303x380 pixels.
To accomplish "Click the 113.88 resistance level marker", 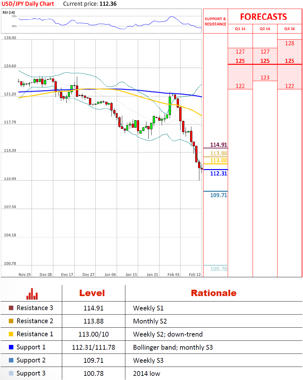I will pyautogui.click(x=218, y=153).
